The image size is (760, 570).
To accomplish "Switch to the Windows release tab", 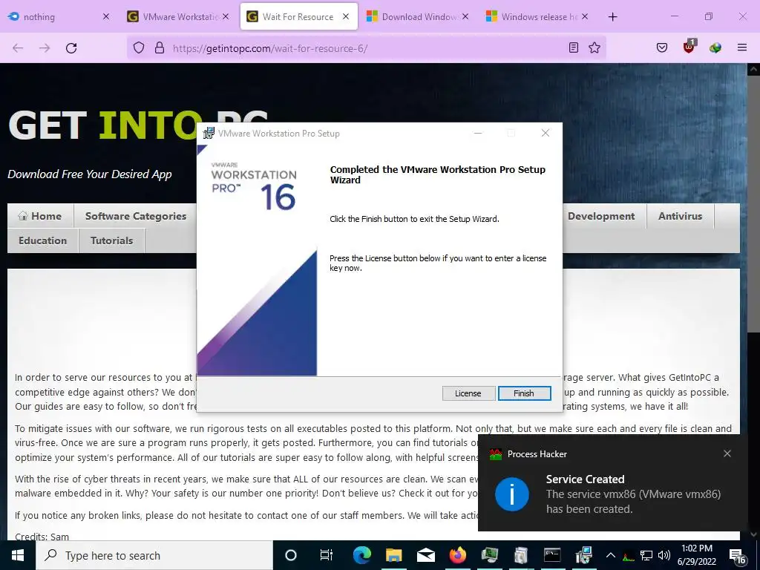I will [x=537, y=16].
